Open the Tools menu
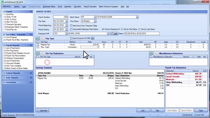This screenshot has height=118, width=210. 60,7
